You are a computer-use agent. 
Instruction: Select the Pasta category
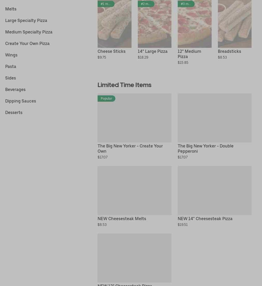pyautogui.click(x=10, y=66)
